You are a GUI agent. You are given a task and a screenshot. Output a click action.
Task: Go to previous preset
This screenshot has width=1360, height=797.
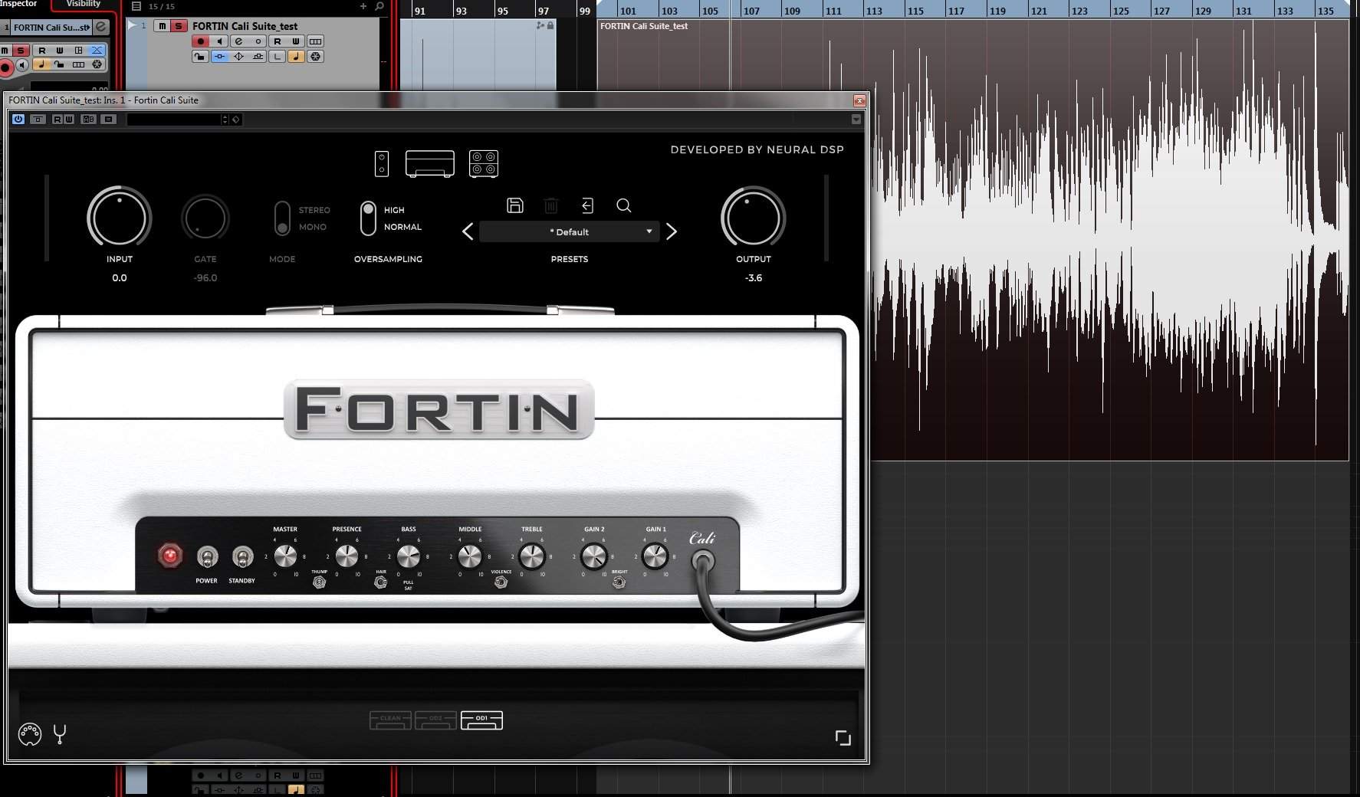point(468,231)
